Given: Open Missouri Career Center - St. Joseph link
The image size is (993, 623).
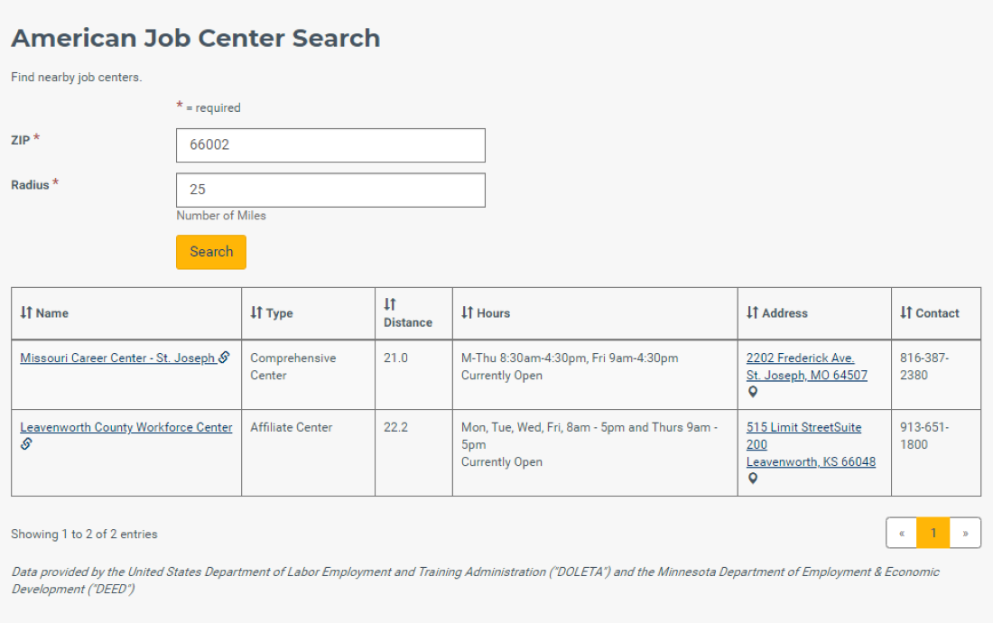Looking at the screenshot, I should click(117, 358).
